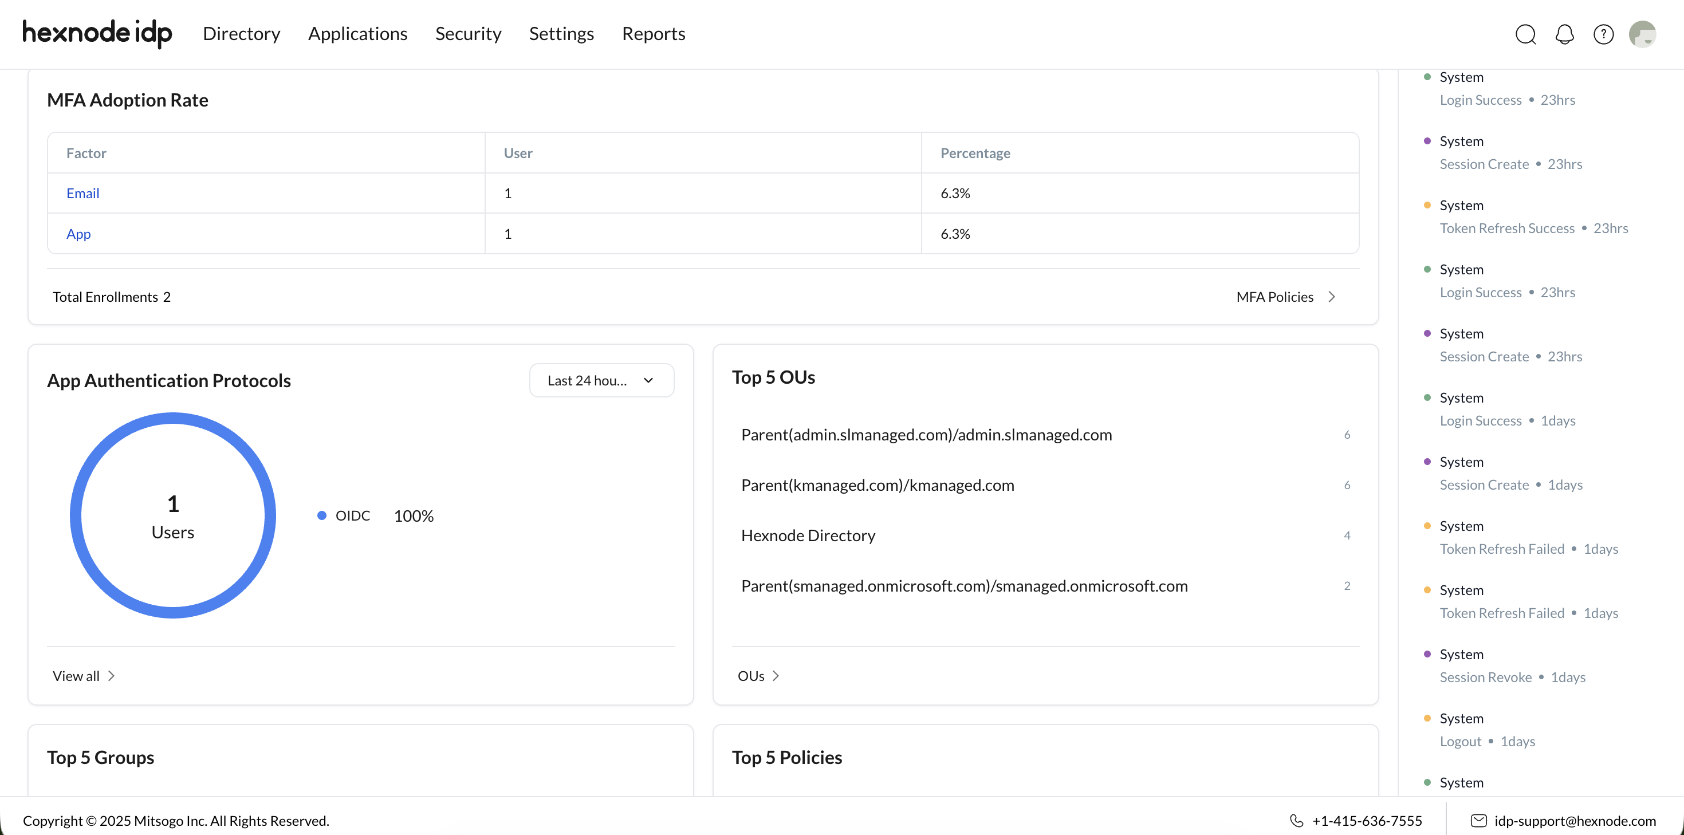Open the Settings menu
The image size is (1684, 835).
pos(561,33)
